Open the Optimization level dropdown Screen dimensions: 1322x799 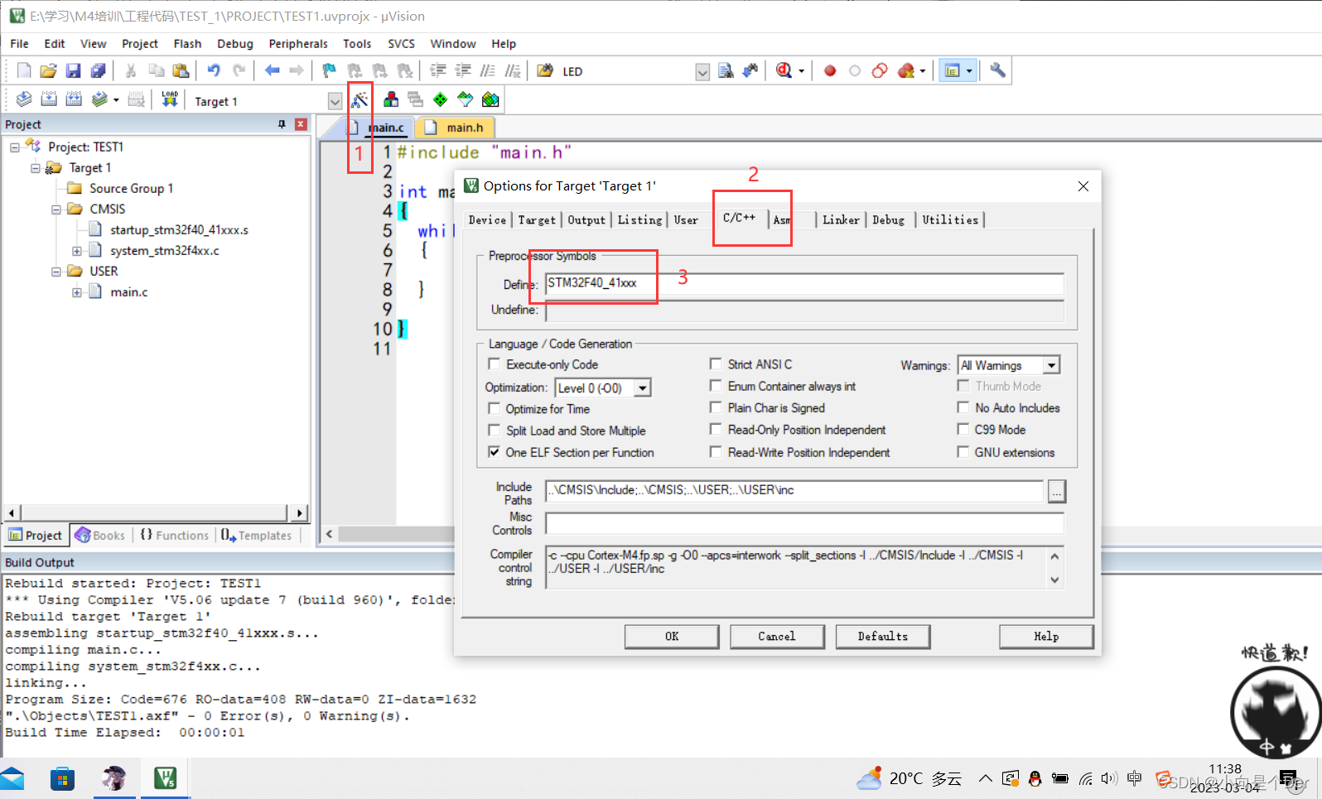click(x=643, y=387)
